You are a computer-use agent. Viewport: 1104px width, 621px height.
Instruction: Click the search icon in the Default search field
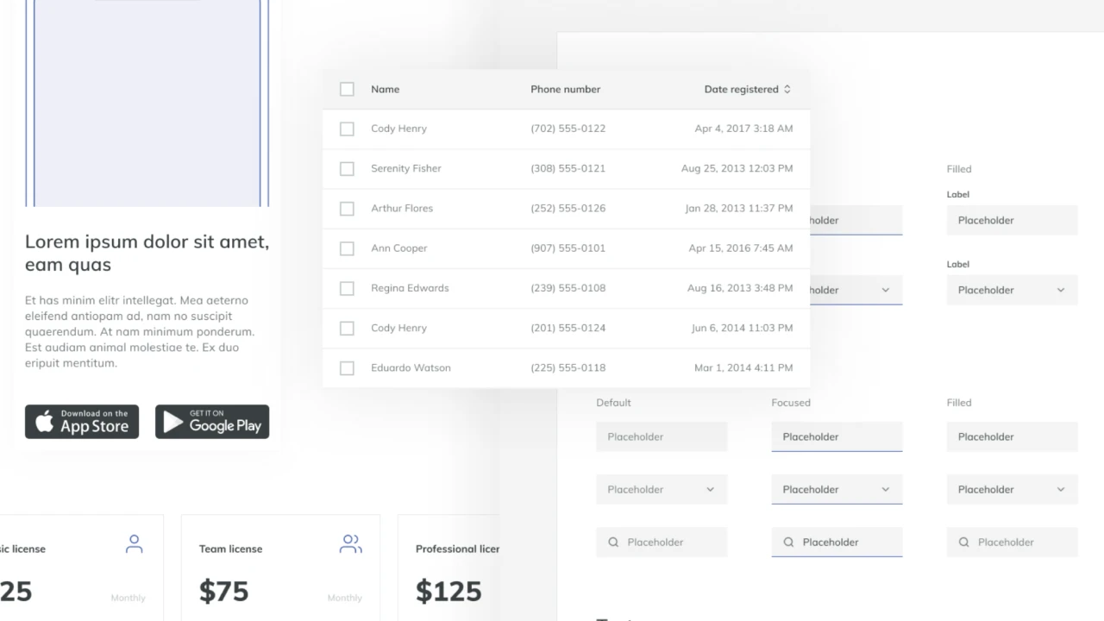pos(613,543)
